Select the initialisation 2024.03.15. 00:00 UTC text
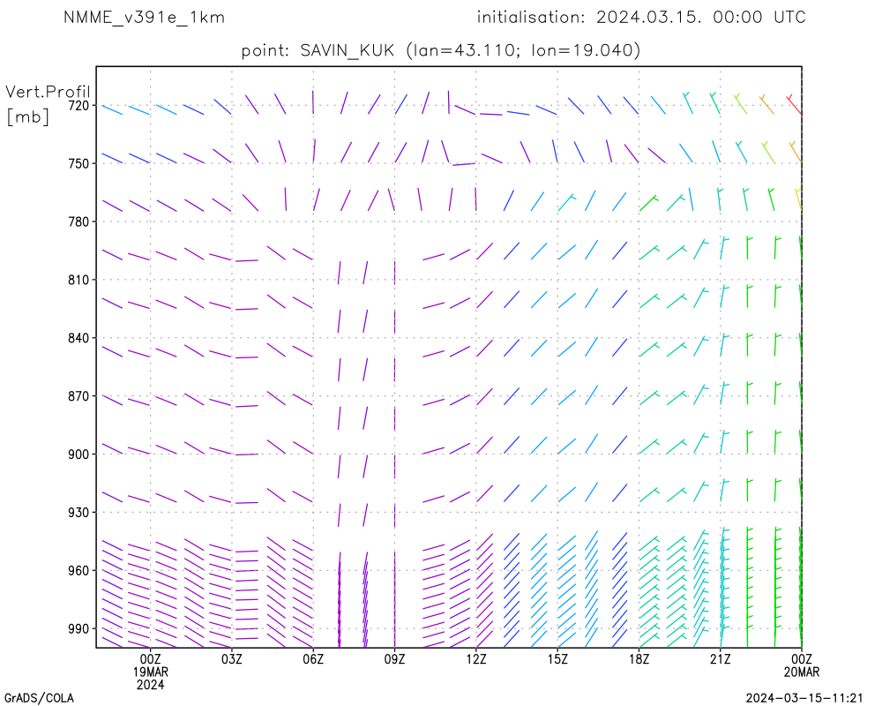This screenshot has width=882, height=706. [641, 18]
